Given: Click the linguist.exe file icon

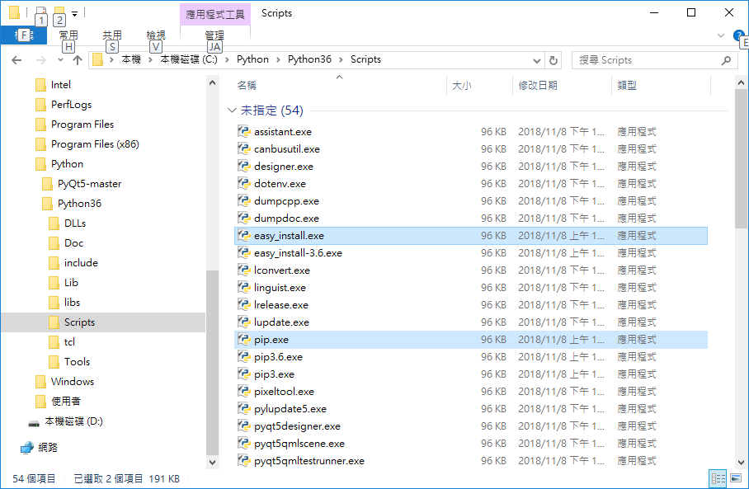Looking at the screenshot, I should 243,288.
